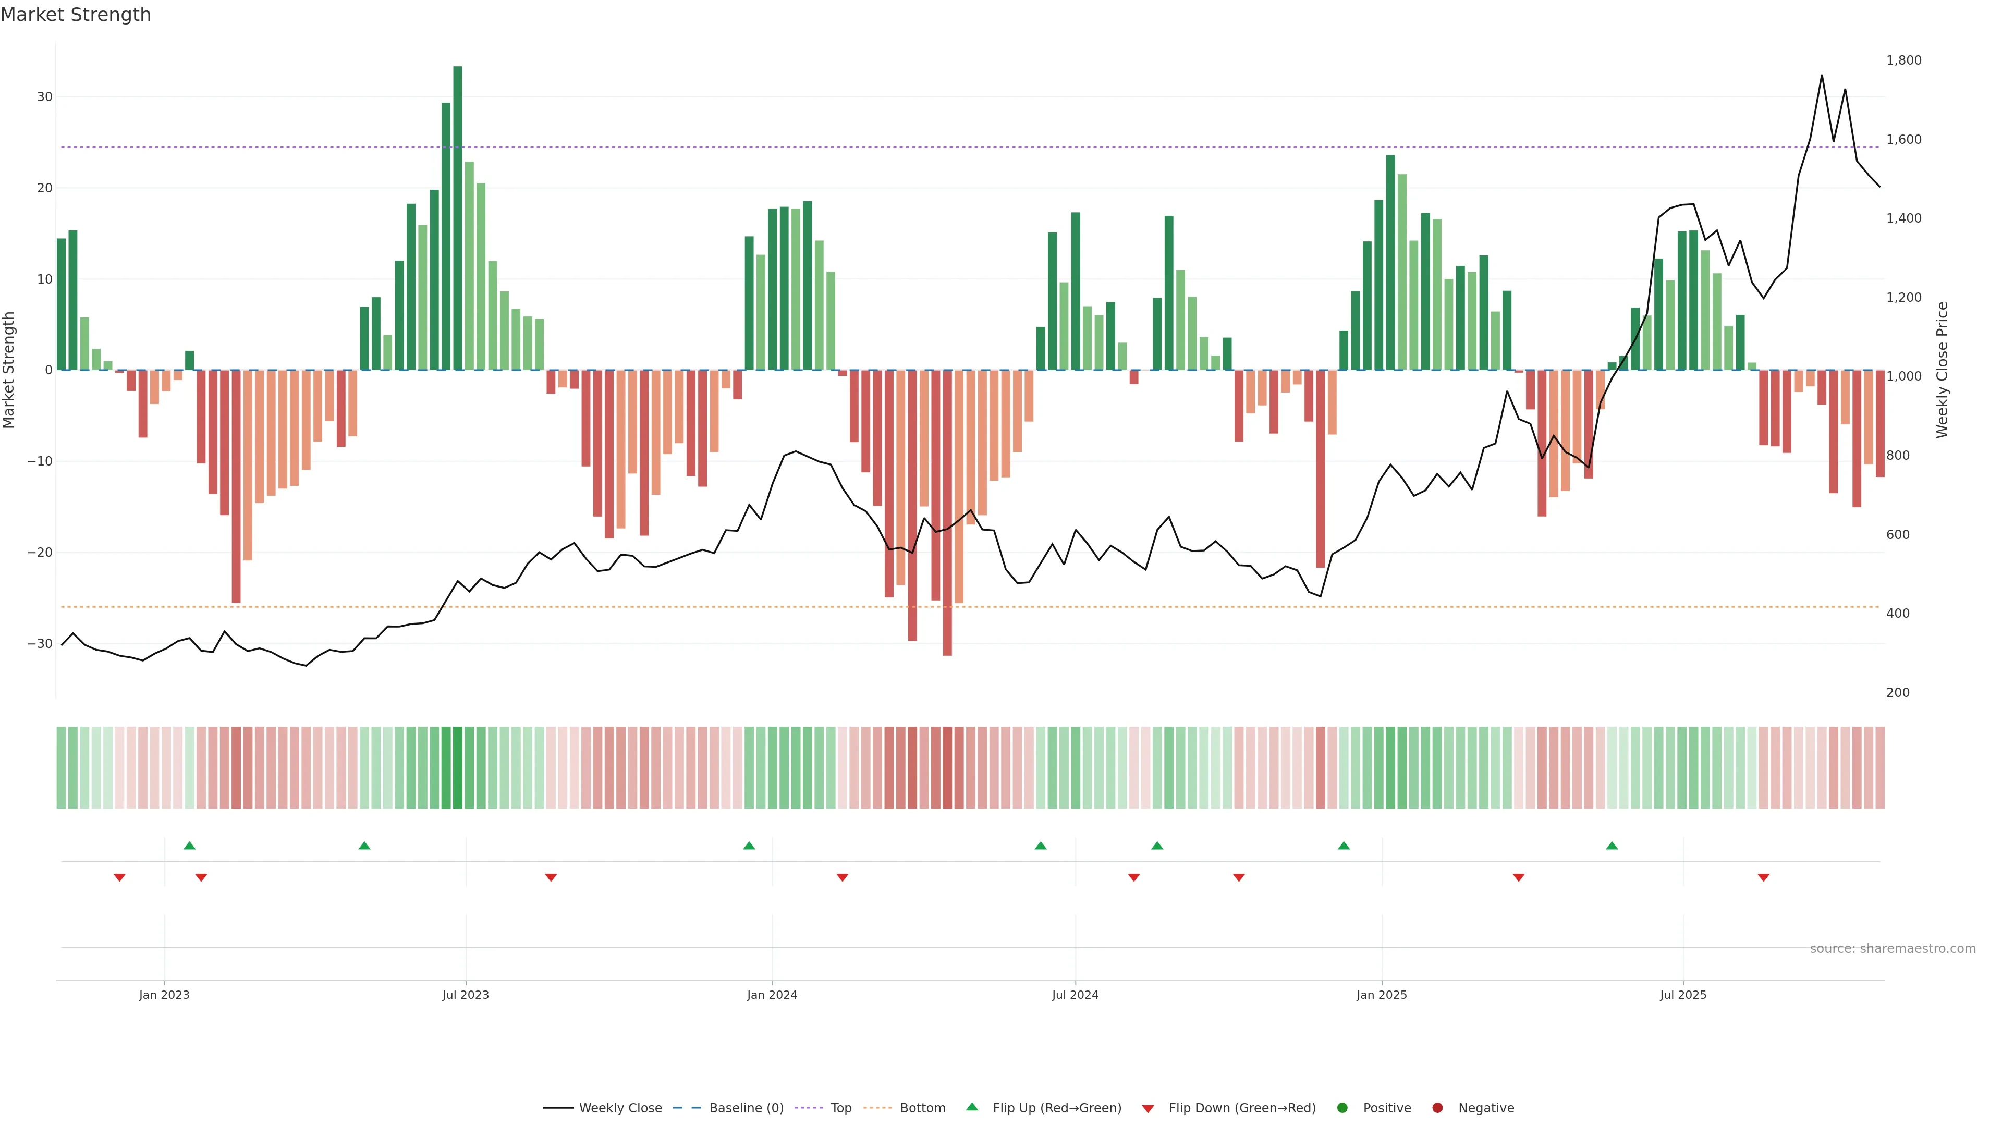Click the tallest green bar near Jul 2023

point(458,217)
